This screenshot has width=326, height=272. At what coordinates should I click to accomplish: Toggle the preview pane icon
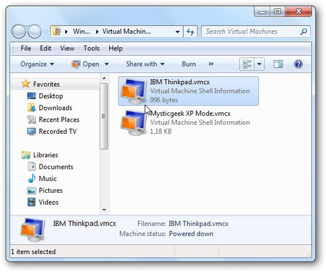point(278,64)
